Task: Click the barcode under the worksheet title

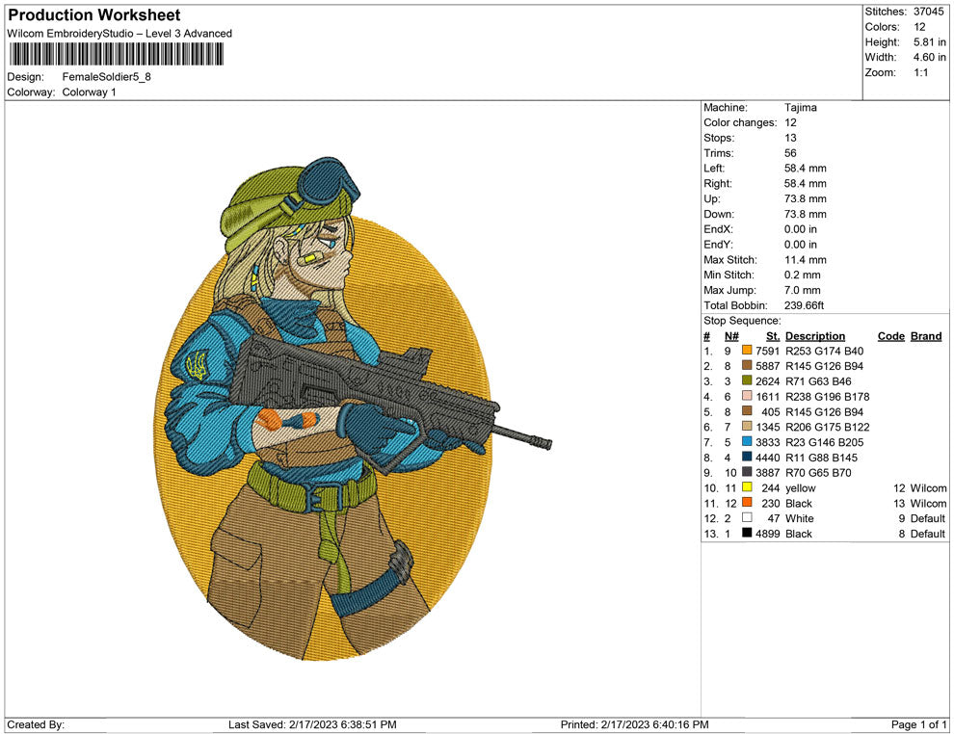Action: [116, 54]
